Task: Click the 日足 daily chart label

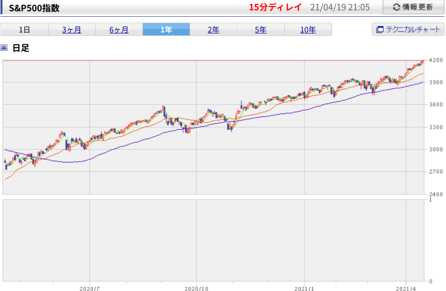Action: (21, 48)
